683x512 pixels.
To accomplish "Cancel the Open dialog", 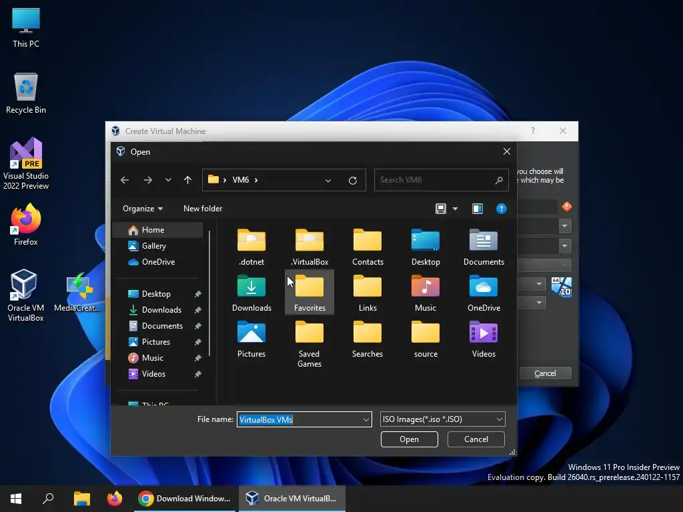I will click(476, 439).
